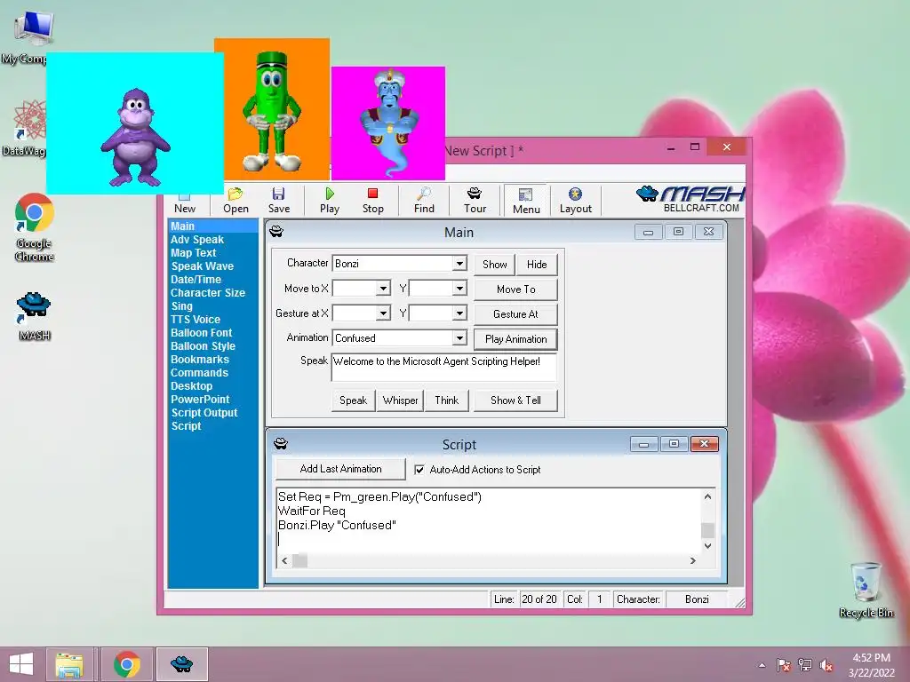Open a script with the Open icon
Screen dimensions: 910x682
pos(235,201)
